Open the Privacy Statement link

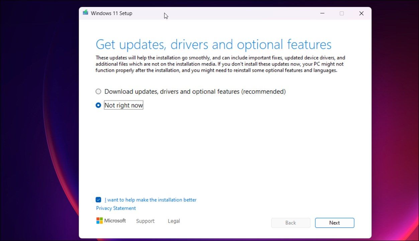click(116, 208)
